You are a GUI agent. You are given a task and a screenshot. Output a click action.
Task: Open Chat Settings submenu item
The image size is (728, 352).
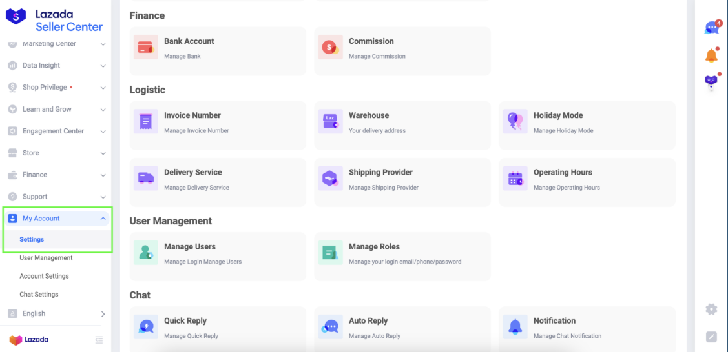click(39, 294)
